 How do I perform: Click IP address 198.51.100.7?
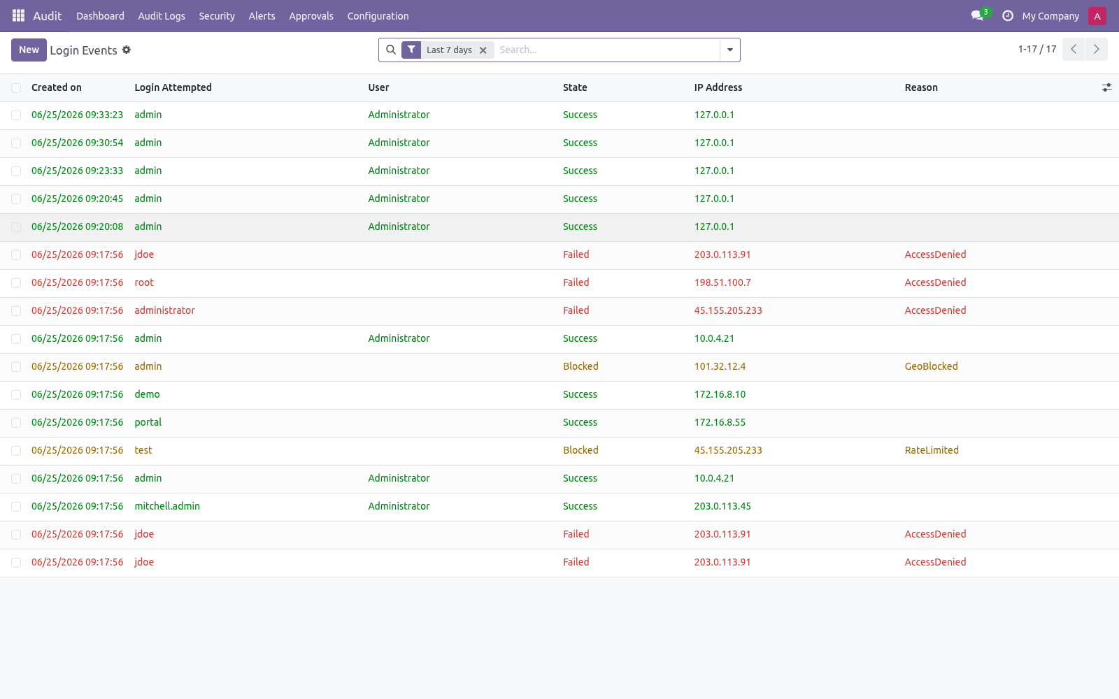[x=722, y=282]
